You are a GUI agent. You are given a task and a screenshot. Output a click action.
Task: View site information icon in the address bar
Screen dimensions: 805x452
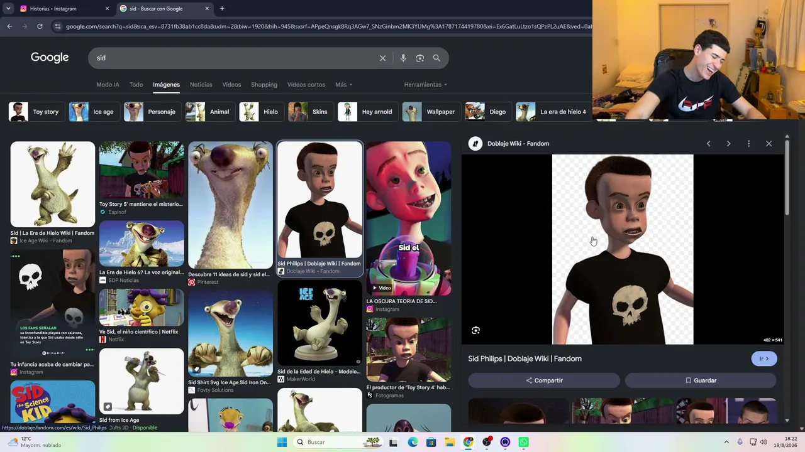58,26
